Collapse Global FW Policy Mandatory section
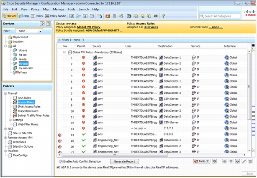This screenshot has width=257, height=178. (x=64, y=52)
